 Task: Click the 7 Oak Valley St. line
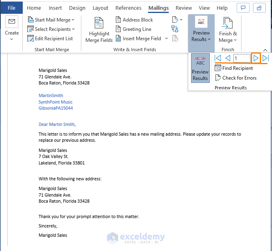tap(54, 156)
